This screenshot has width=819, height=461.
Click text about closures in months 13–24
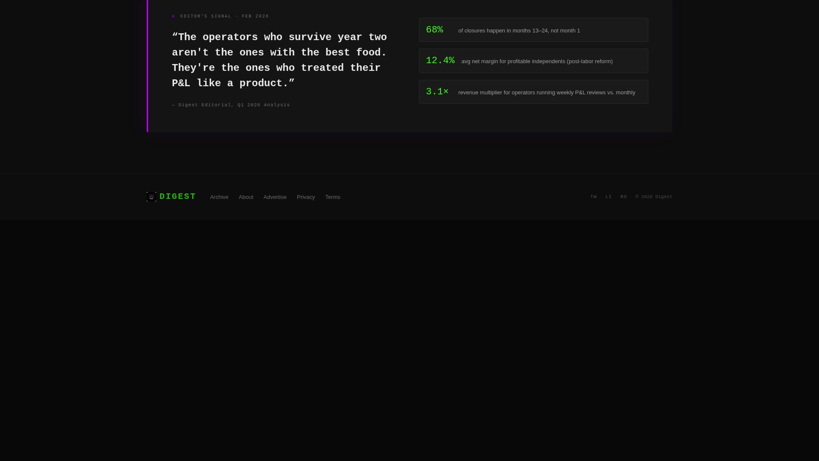pyautogui.click(x=519, y=31)
